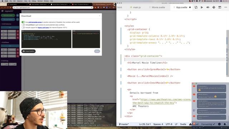This screenshot has width=229, height=129.
Task: Click the first Grid Columns size field
Action: pos(4,31)
